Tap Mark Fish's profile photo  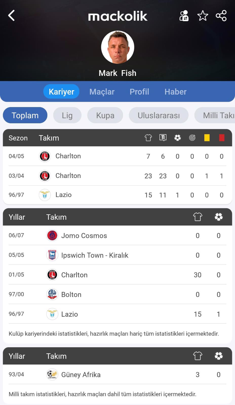tap(117, 47)
